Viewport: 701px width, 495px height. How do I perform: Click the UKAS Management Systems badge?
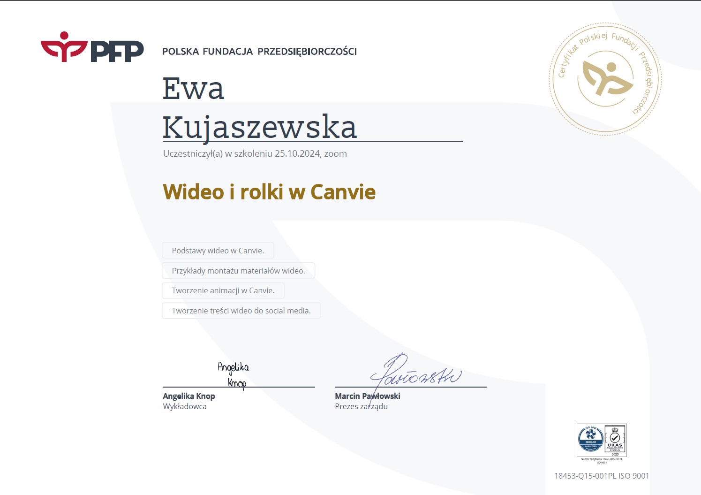click(615, 440)
